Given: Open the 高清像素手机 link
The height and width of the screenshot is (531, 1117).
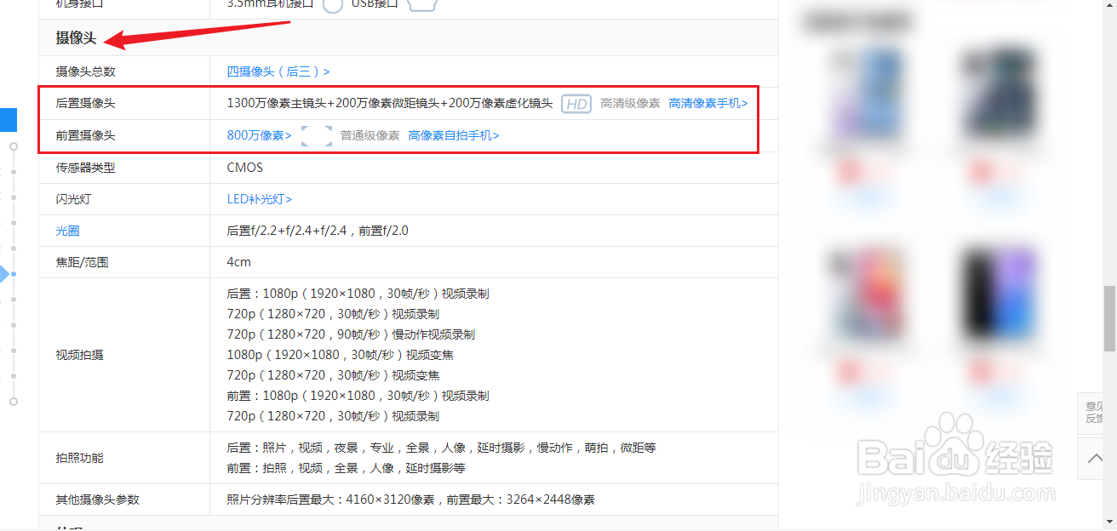Looking at the screenshot, I should coord(708,103).
